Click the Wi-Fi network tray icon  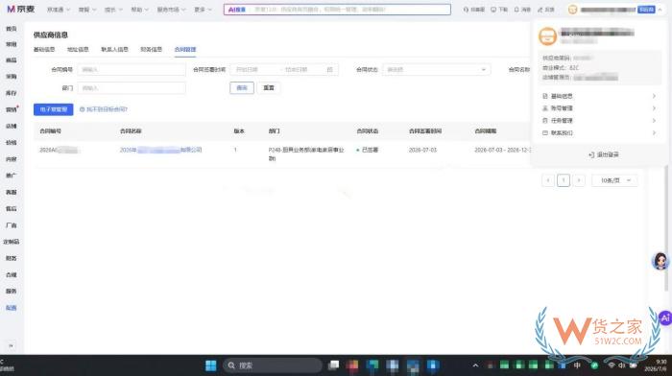pyautogui.click(x=612, y=365)
